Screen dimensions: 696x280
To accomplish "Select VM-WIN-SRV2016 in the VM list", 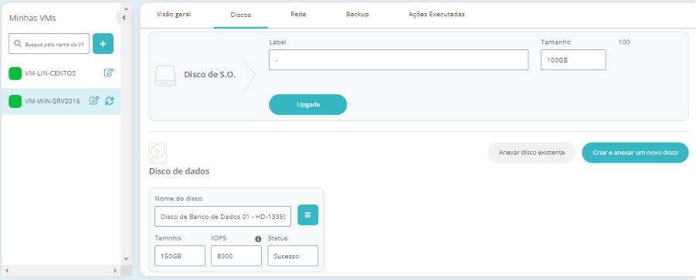I will 61,101.
